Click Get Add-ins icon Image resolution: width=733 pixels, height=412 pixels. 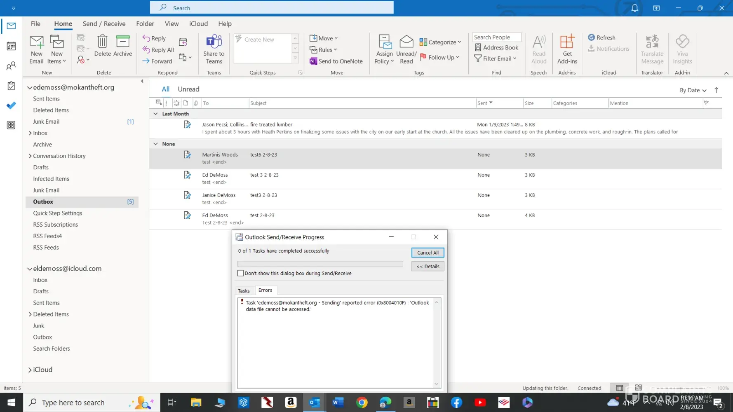click(x=567, y=42)
